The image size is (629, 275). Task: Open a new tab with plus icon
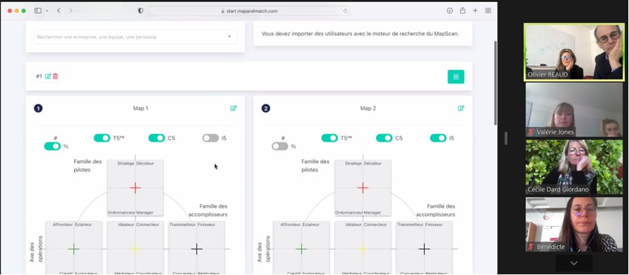[x=475, y=11]
